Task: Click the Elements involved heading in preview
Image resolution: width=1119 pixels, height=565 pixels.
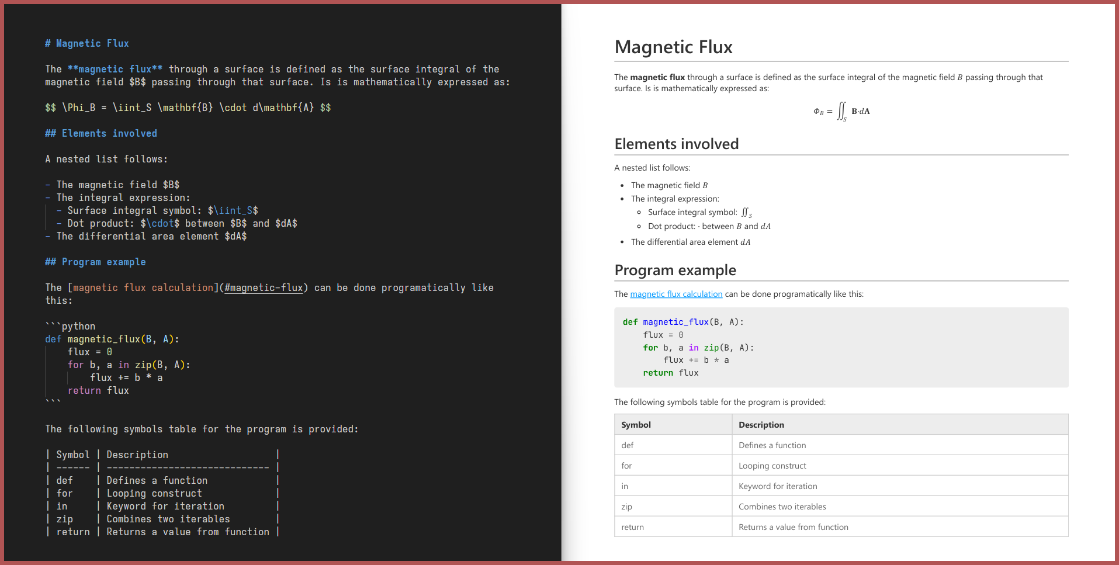Action: (676, 144)
